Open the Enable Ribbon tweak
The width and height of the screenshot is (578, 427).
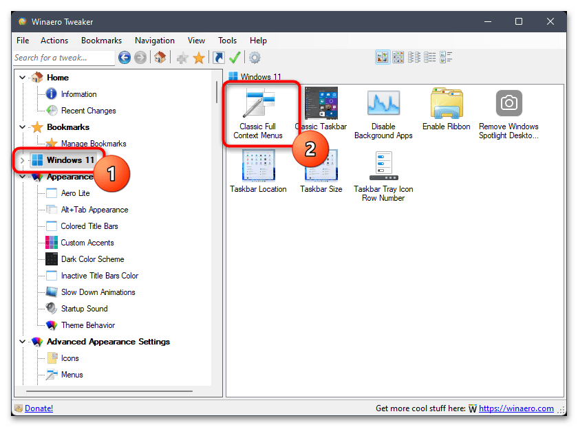(447, 110)
